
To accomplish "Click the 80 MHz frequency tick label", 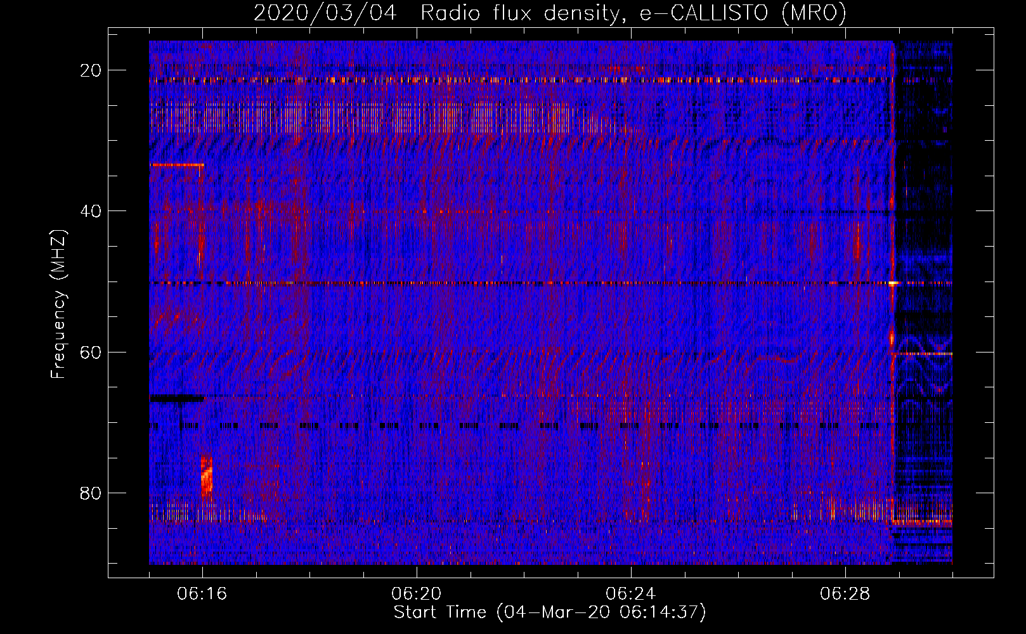I will pos(91,493).
